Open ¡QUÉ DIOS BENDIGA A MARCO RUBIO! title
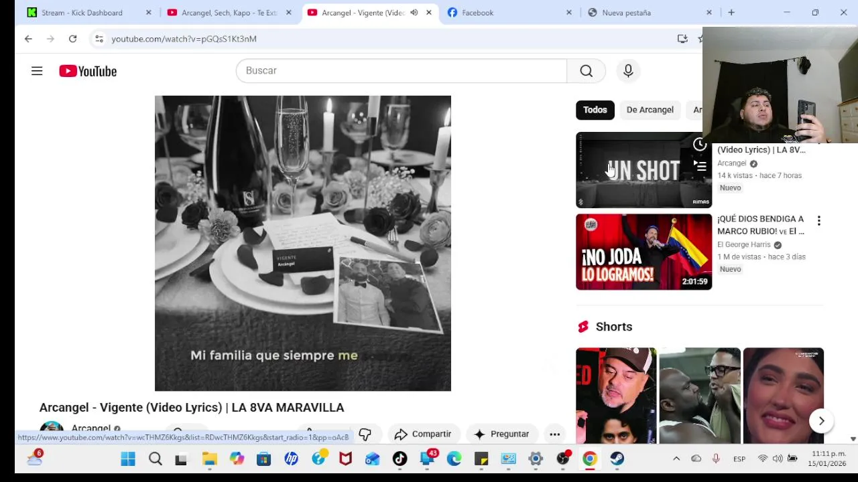This screenshot has width=858, height=482. [x=761, y=225]
